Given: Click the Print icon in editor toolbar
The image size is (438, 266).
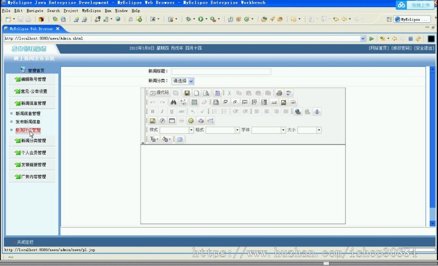Looking at the screenshot, I should click(279, 93).
